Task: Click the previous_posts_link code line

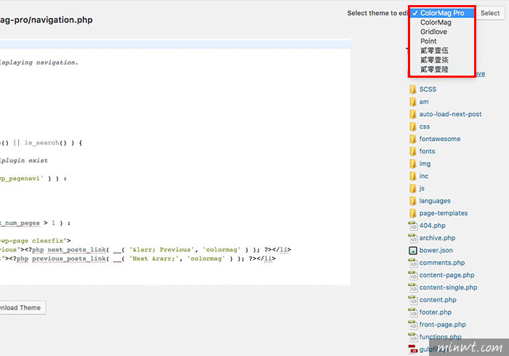Action: pos(137,259)
